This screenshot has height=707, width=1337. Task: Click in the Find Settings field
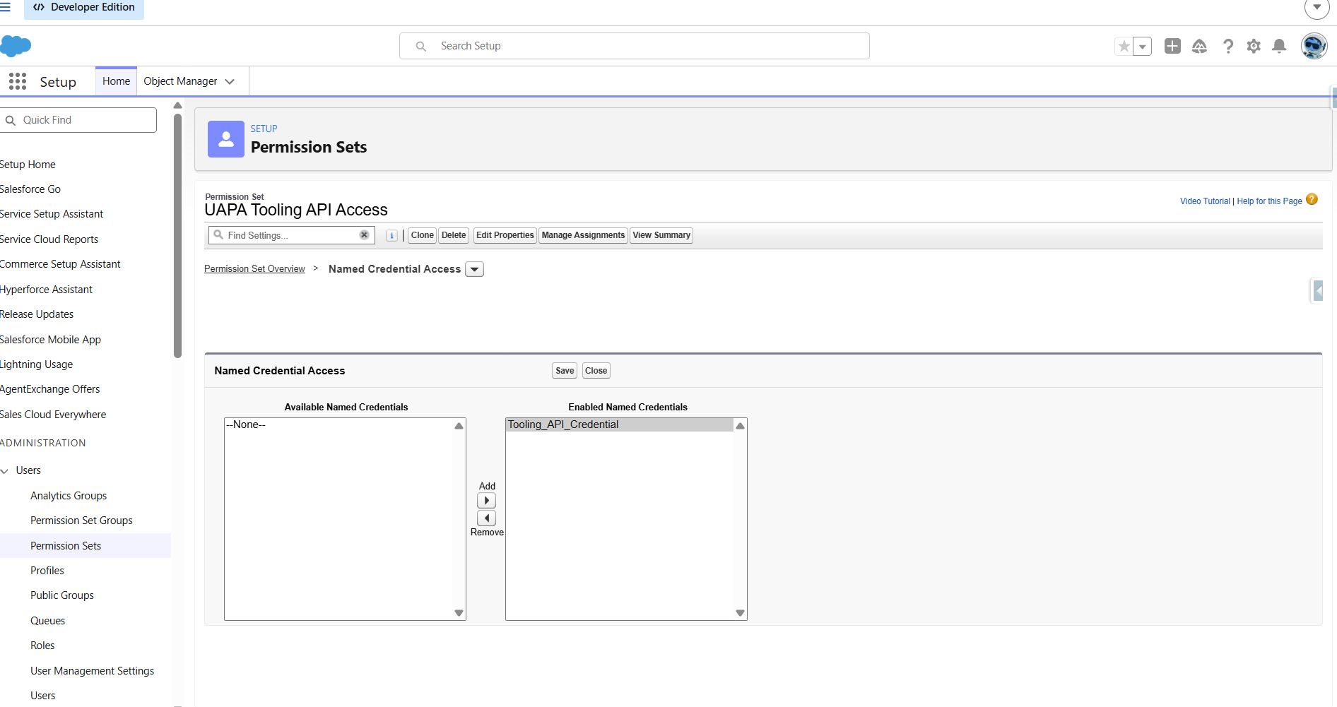[291, 235]
